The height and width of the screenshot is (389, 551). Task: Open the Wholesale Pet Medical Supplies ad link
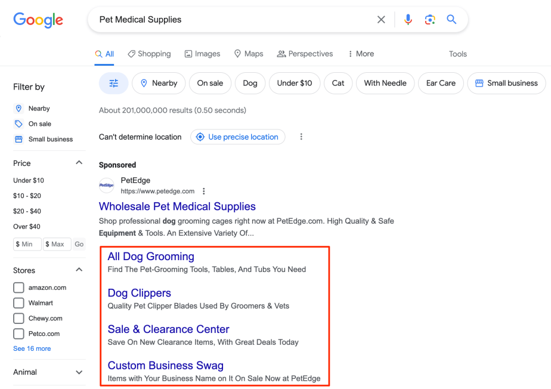click(x=177, y=206)
